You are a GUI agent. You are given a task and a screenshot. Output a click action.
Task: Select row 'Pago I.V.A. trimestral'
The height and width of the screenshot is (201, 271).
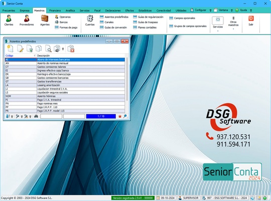pos(65,100)
